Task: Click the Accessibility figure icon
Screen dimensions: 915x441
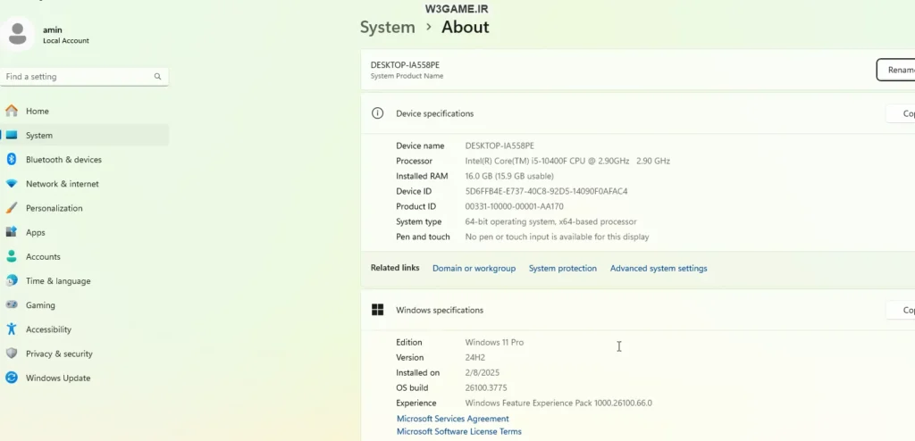Action: click(12, 329)
